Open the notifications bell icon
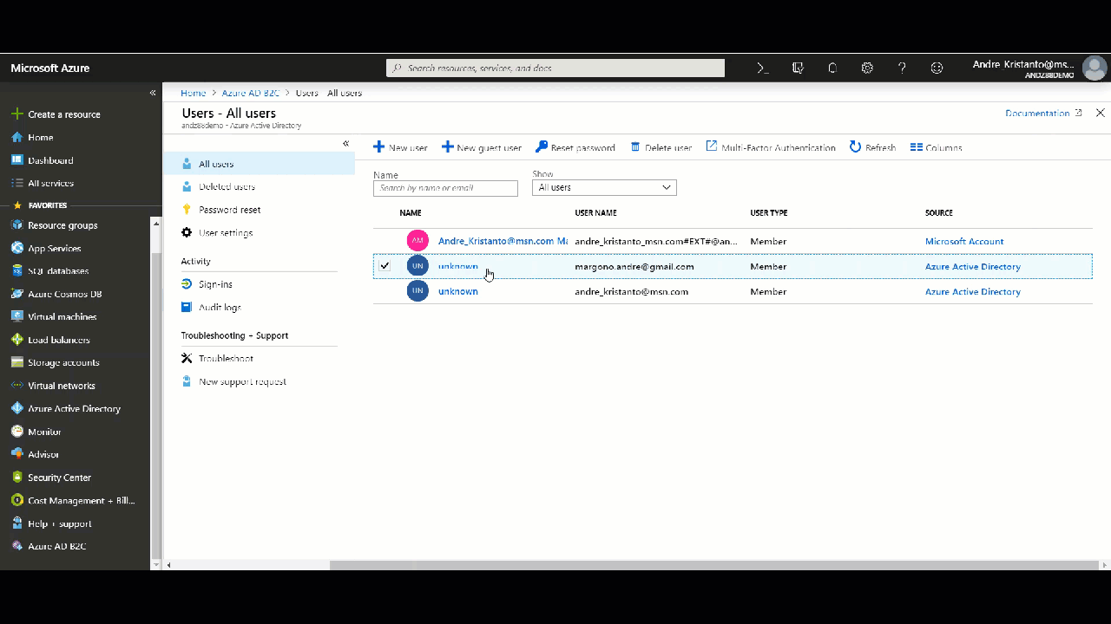Viewport: 1111px width, 624px height. pos(832,68)
